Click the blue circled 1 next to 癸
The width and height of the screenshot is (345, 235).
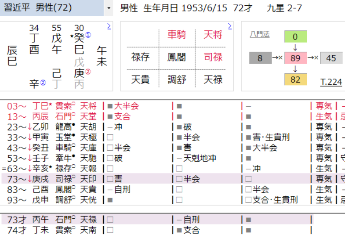pyautogui.click(x=88, y=35)
